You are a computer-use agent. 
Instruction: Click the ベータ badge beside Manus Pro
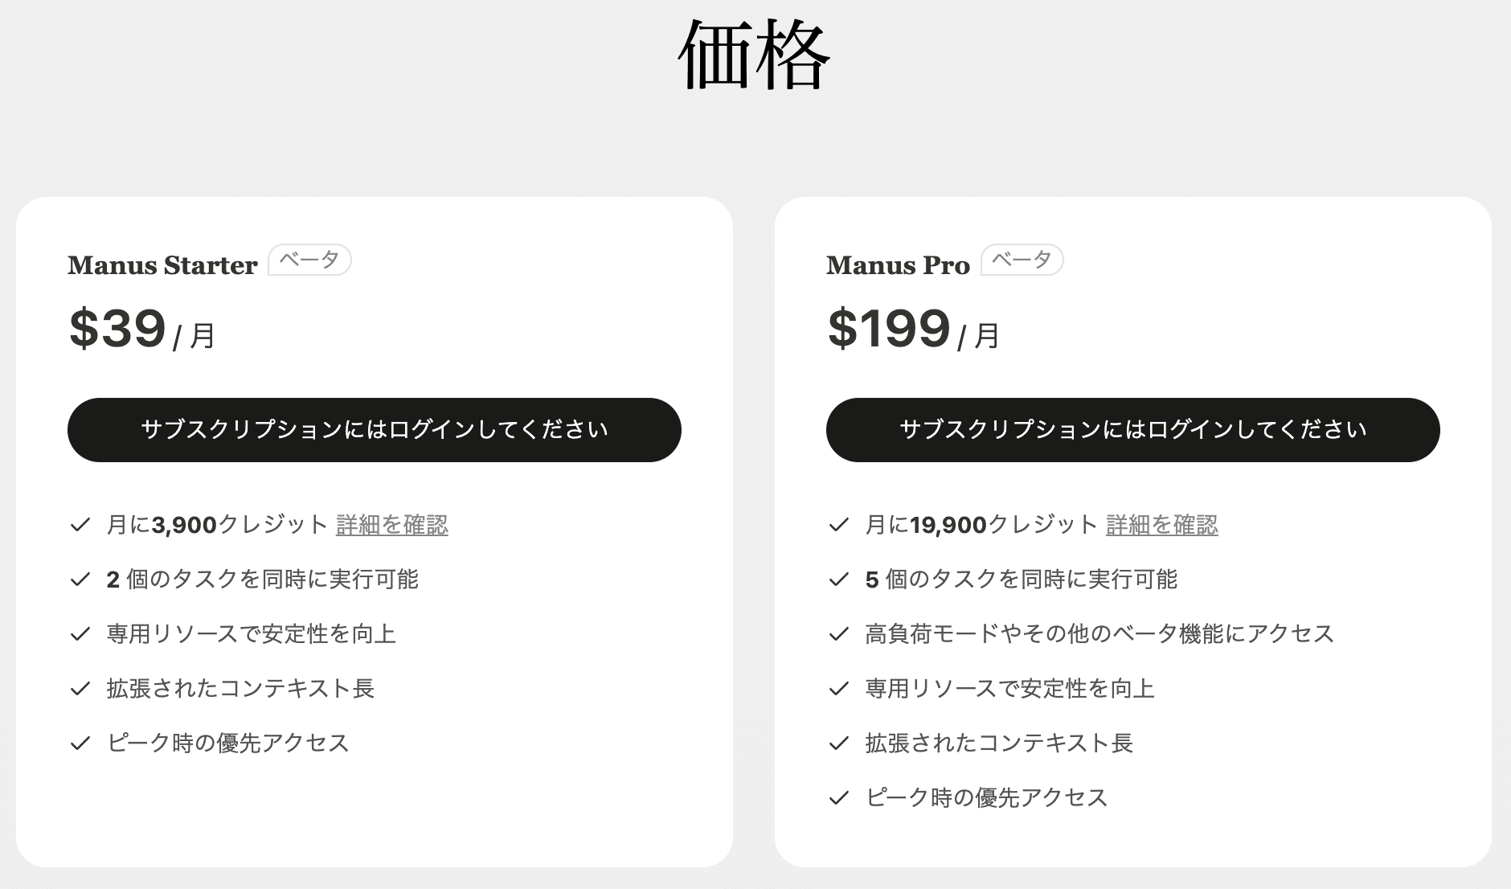[1022, 260]
